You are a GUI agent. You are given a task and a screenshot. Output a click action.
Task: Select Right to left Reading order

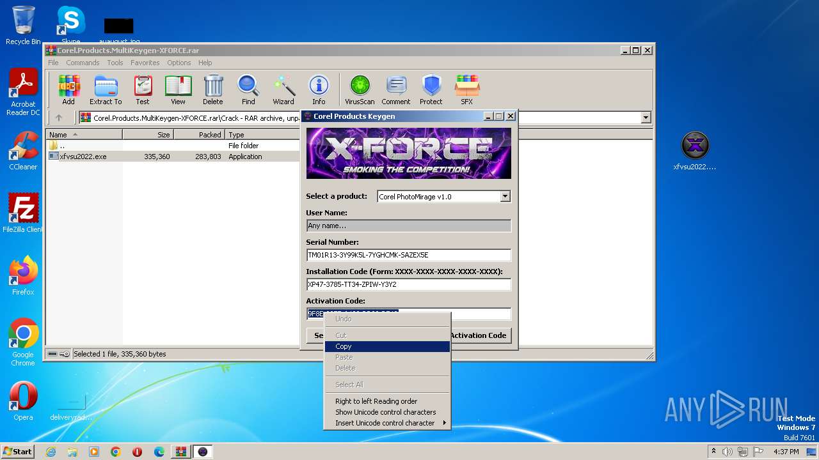click(x=387, y=401)
